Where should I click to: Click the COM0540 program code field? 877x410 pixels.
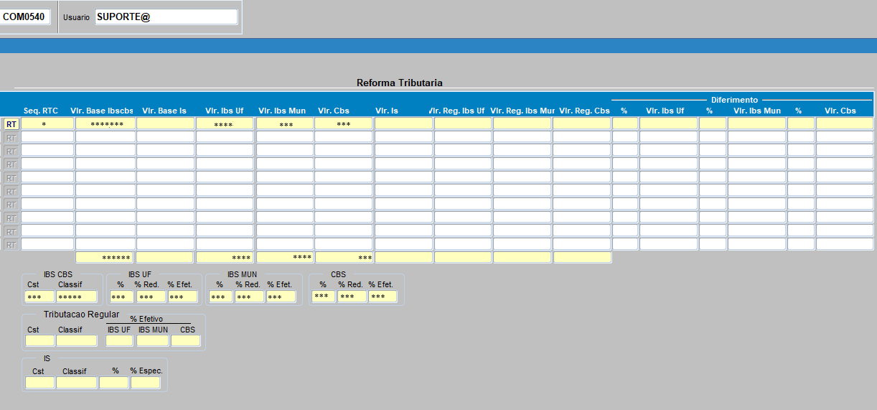[x=24, y=17]
